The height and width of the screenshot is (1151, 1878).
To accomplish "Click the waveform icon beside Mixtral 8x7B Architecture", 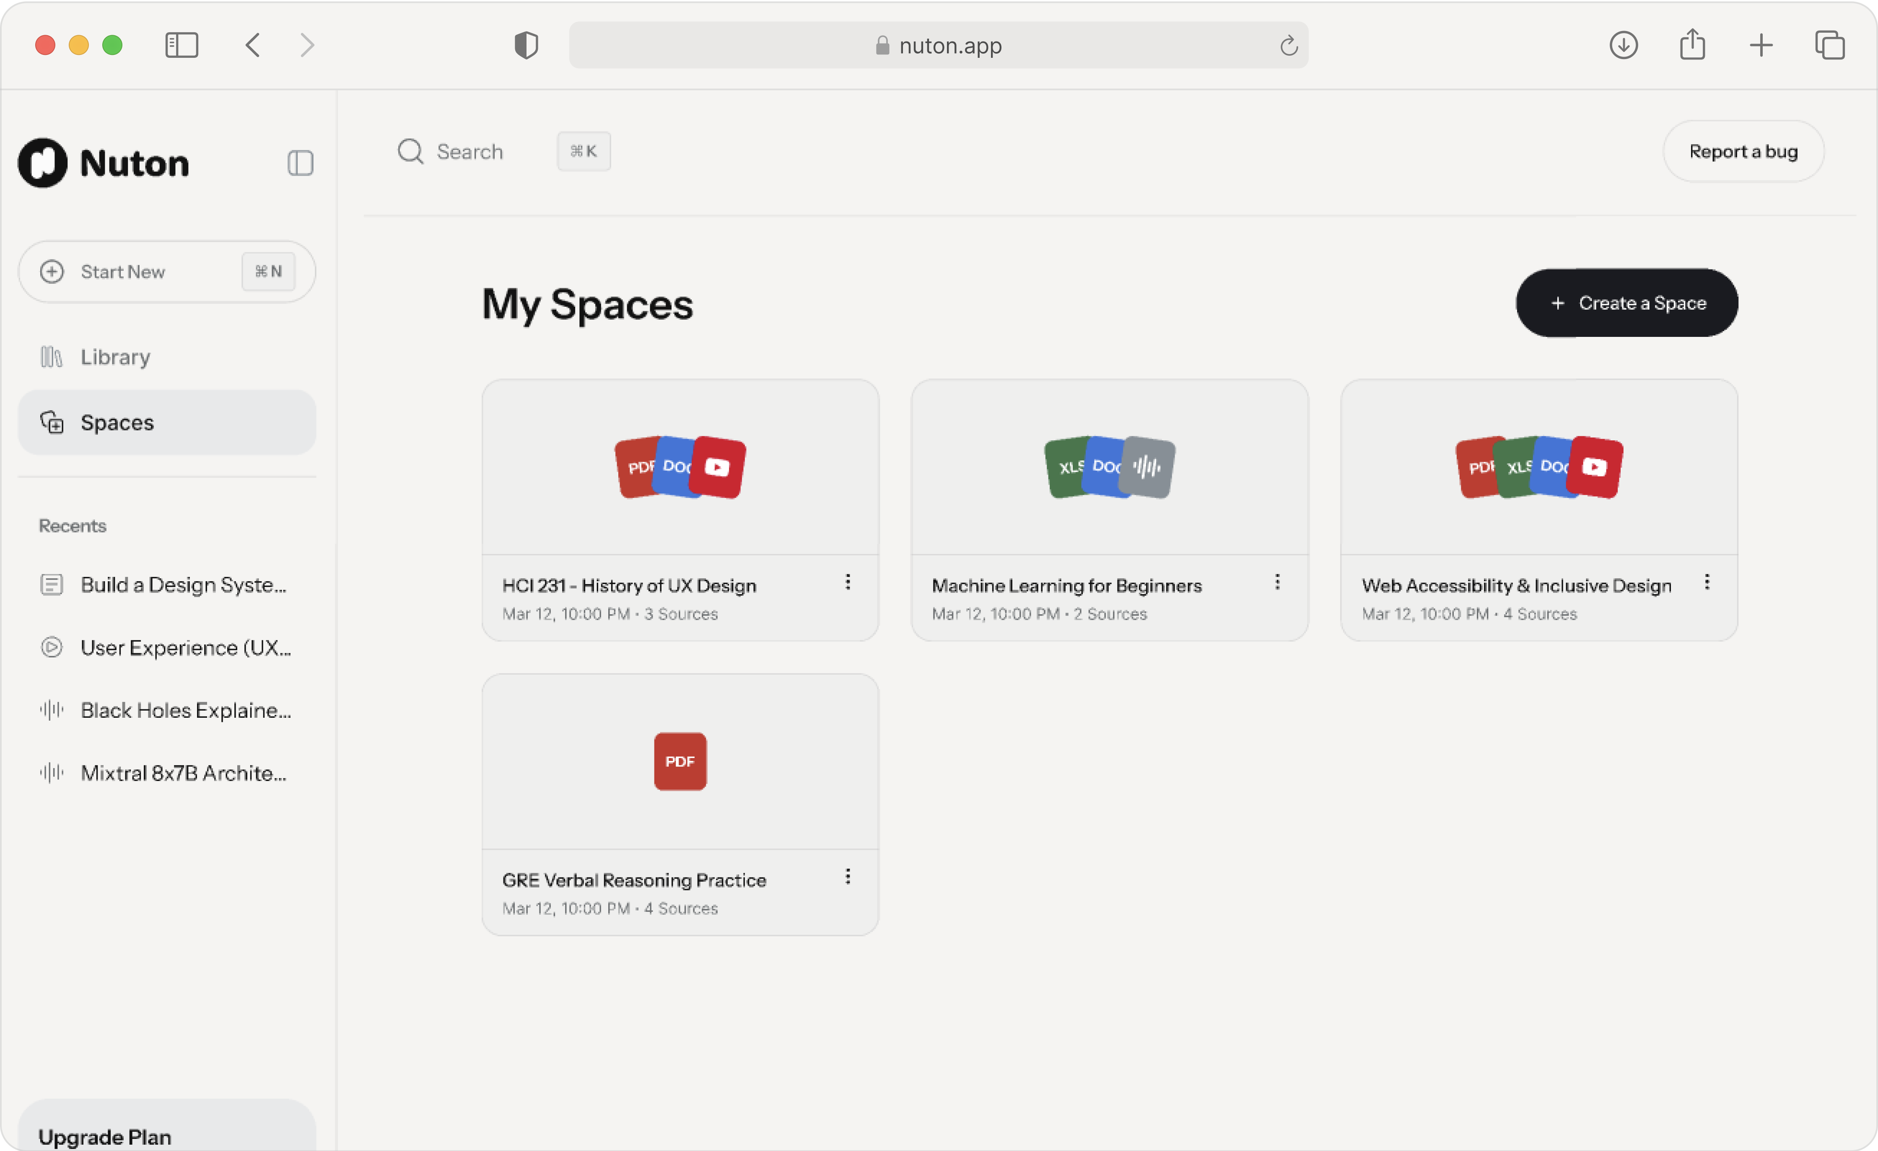I will (50, 772).
